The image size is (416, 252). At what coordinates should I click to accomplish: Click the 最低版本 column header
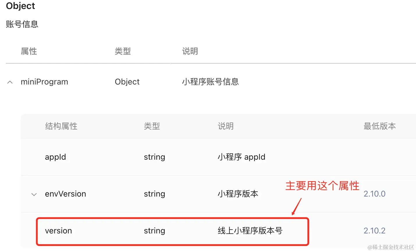tap(380, 126)
